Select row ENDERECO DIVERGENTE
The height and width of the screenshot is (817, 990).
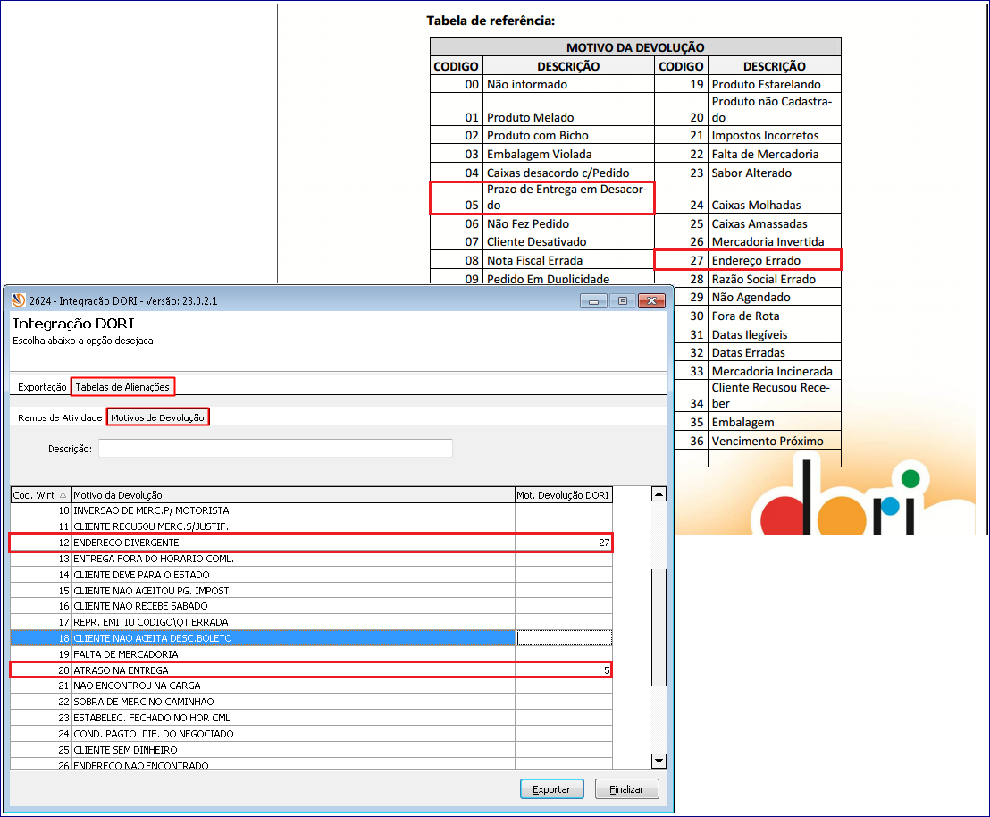311,543
